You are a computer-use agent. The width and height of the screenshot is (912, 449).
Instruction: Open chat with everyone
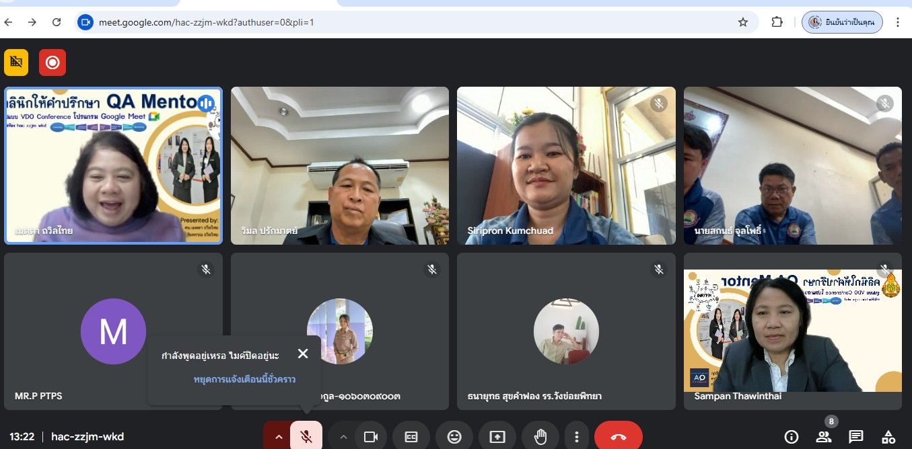pos(856,437)
